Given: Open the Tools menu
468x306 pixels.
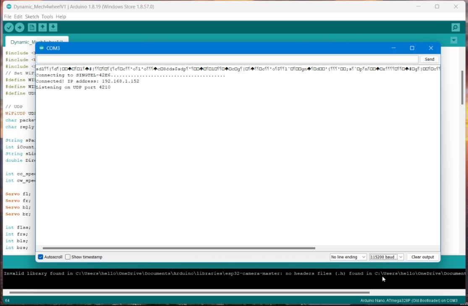Looking at the screenshot, I should [x=47, y=17].
